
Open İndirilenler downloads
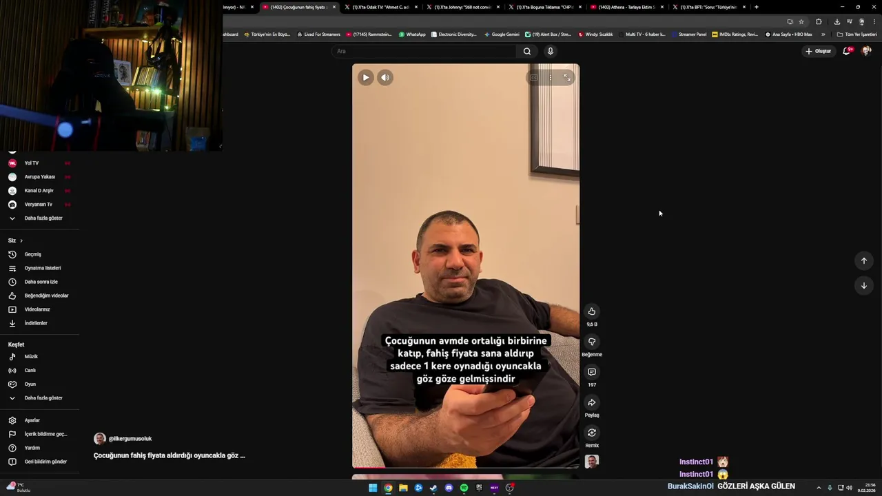coord(39,323)
